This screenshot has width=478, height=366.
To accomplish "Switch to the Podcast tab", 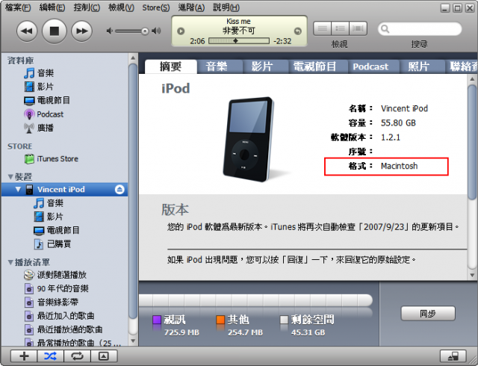I will [x=370, y=66].
